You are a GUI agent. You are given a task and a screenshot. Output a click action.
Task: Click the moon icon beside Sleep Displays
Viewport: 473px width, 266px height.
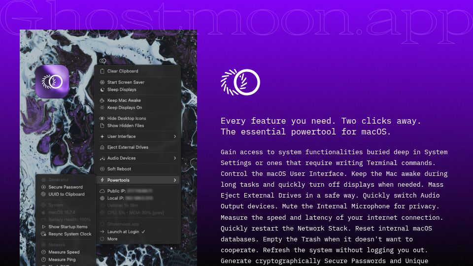pyautogui.click(x=102, y=90)
